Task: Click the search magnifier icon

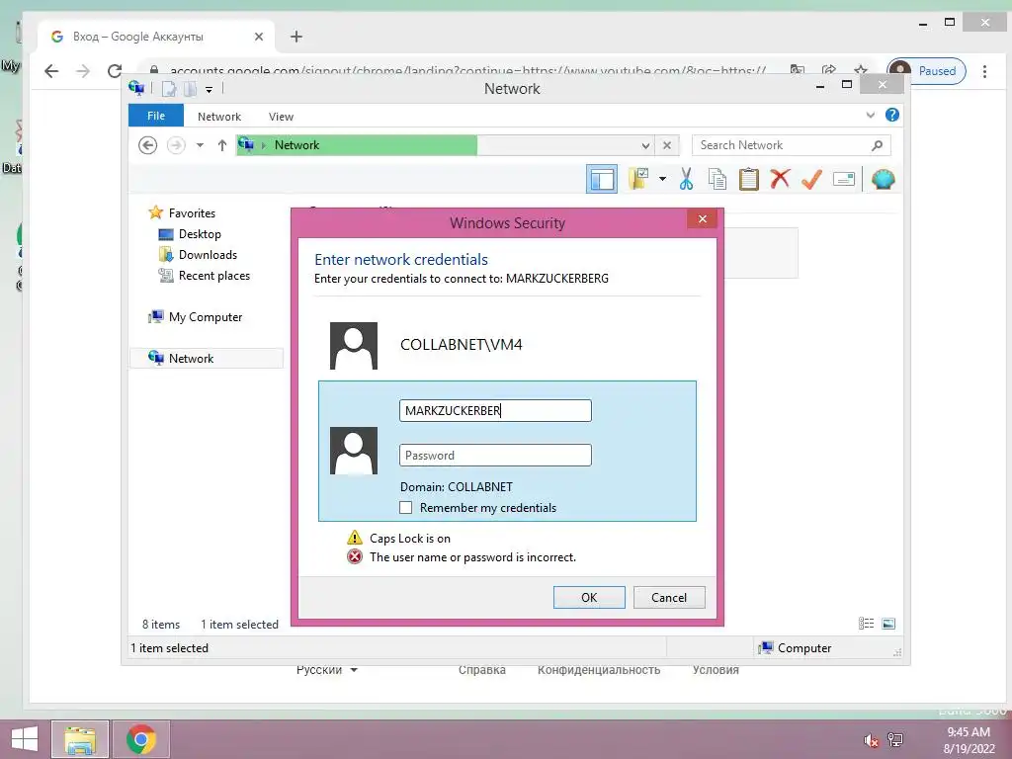Action: pos(877,145)
